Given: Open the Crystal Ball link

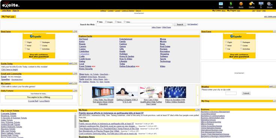Looking at the screenshot, I should pos(33,101).
